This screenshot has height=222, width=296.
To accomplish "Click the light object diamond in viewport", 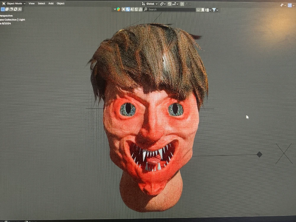I will click(259, 155).
